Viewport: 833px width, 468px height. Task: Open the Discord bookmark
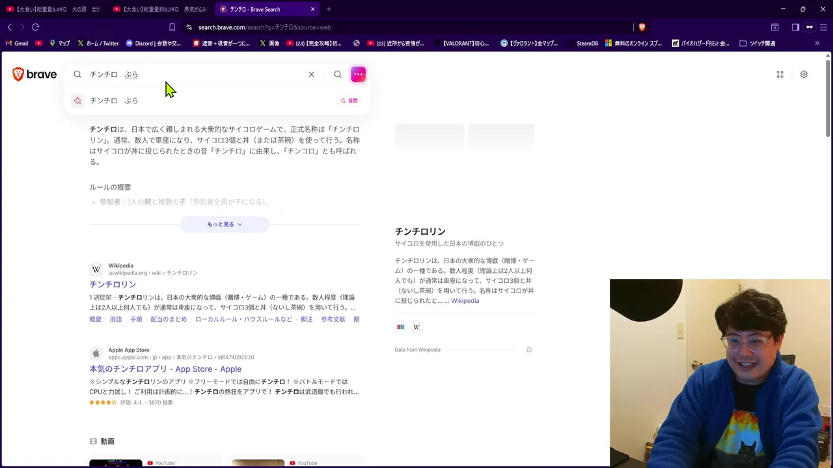(x=154, y=44)
